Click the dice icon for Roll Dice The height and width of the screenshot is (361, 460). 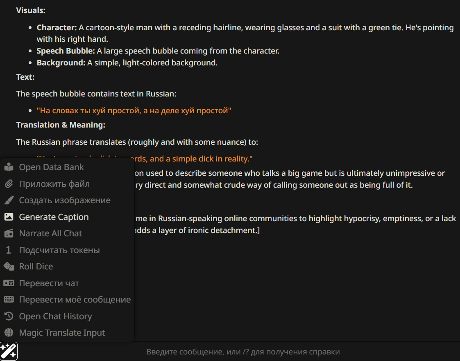click(x=9, y=267)
